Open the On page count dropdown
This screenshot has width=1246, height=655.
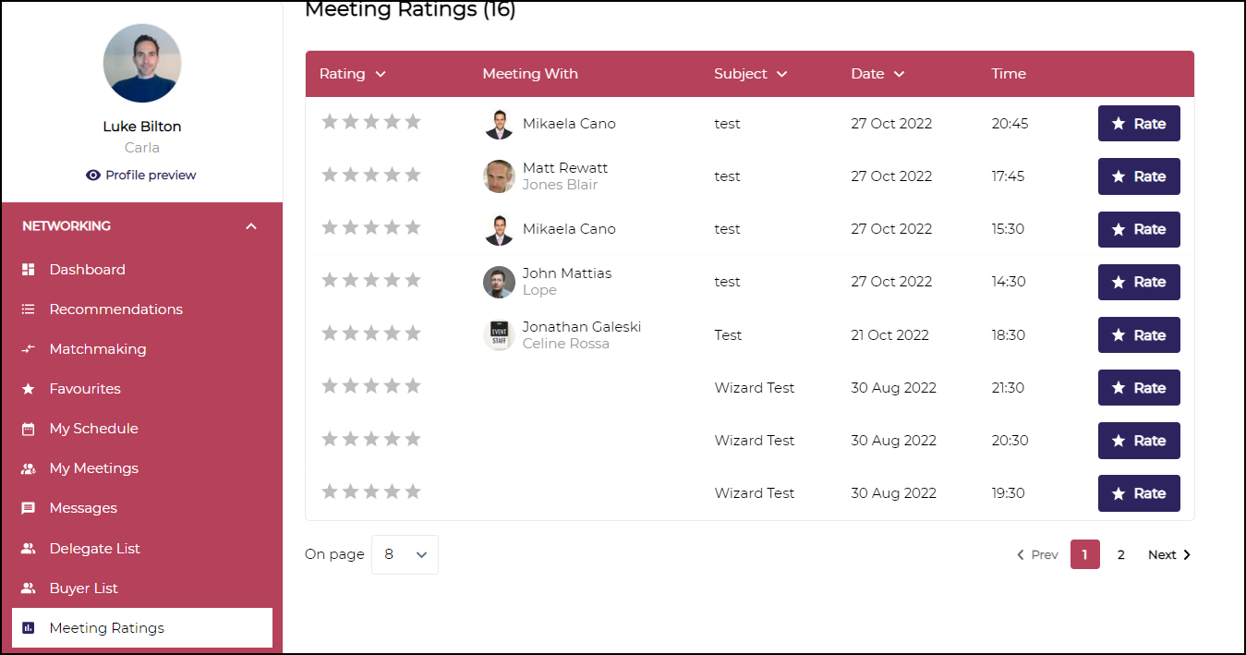click(x=405, y=554)
